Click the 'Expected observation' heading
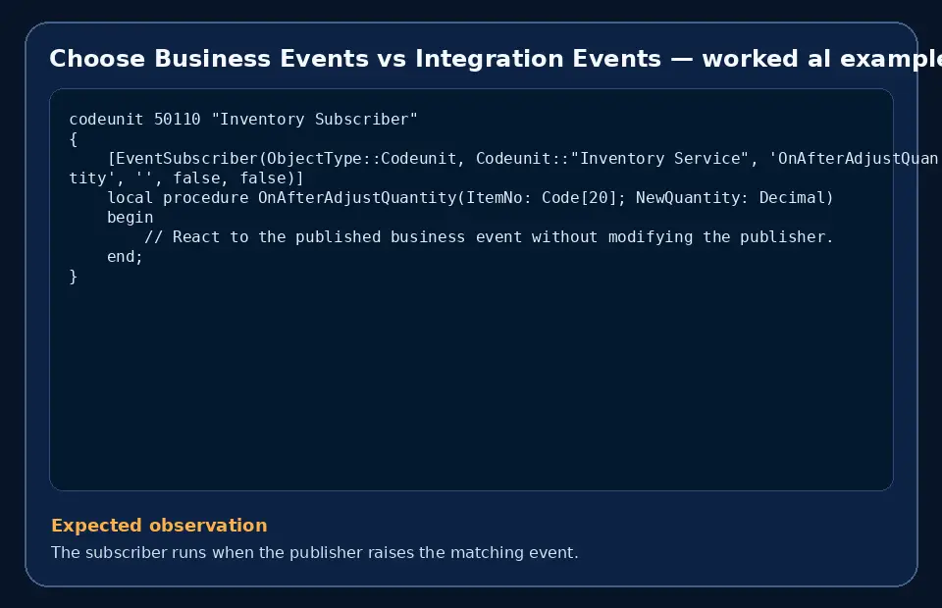This screenshot has height=608, width=942. [159, 526]
